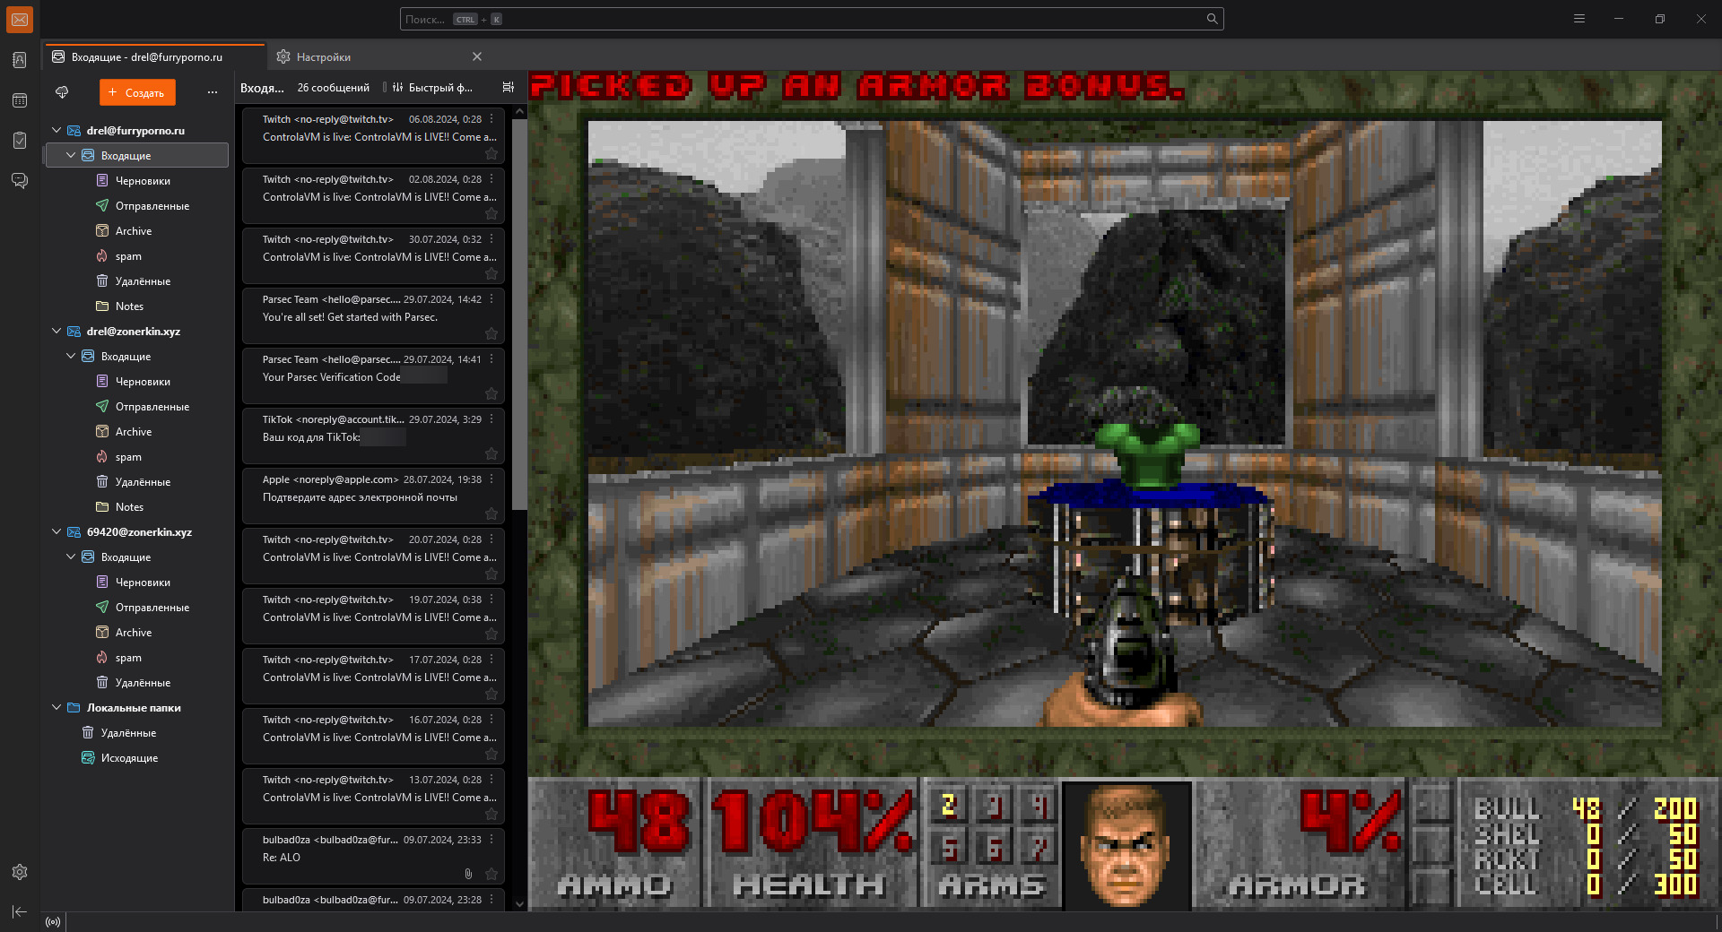Viewport: 1722px width, 932px height.
Task: Open the Chat space
Action: (20, 181)
